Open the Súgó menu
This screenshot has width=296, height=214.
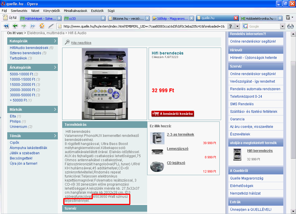pos(111,11)
